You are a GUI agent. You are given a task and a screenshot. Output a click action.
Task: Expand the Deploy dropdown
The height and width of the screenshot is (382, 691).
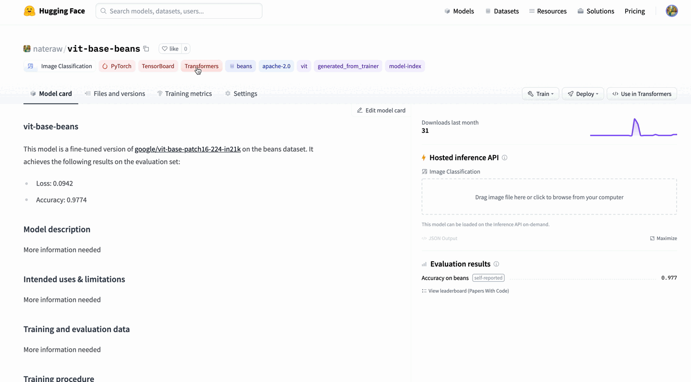[583, 94]
